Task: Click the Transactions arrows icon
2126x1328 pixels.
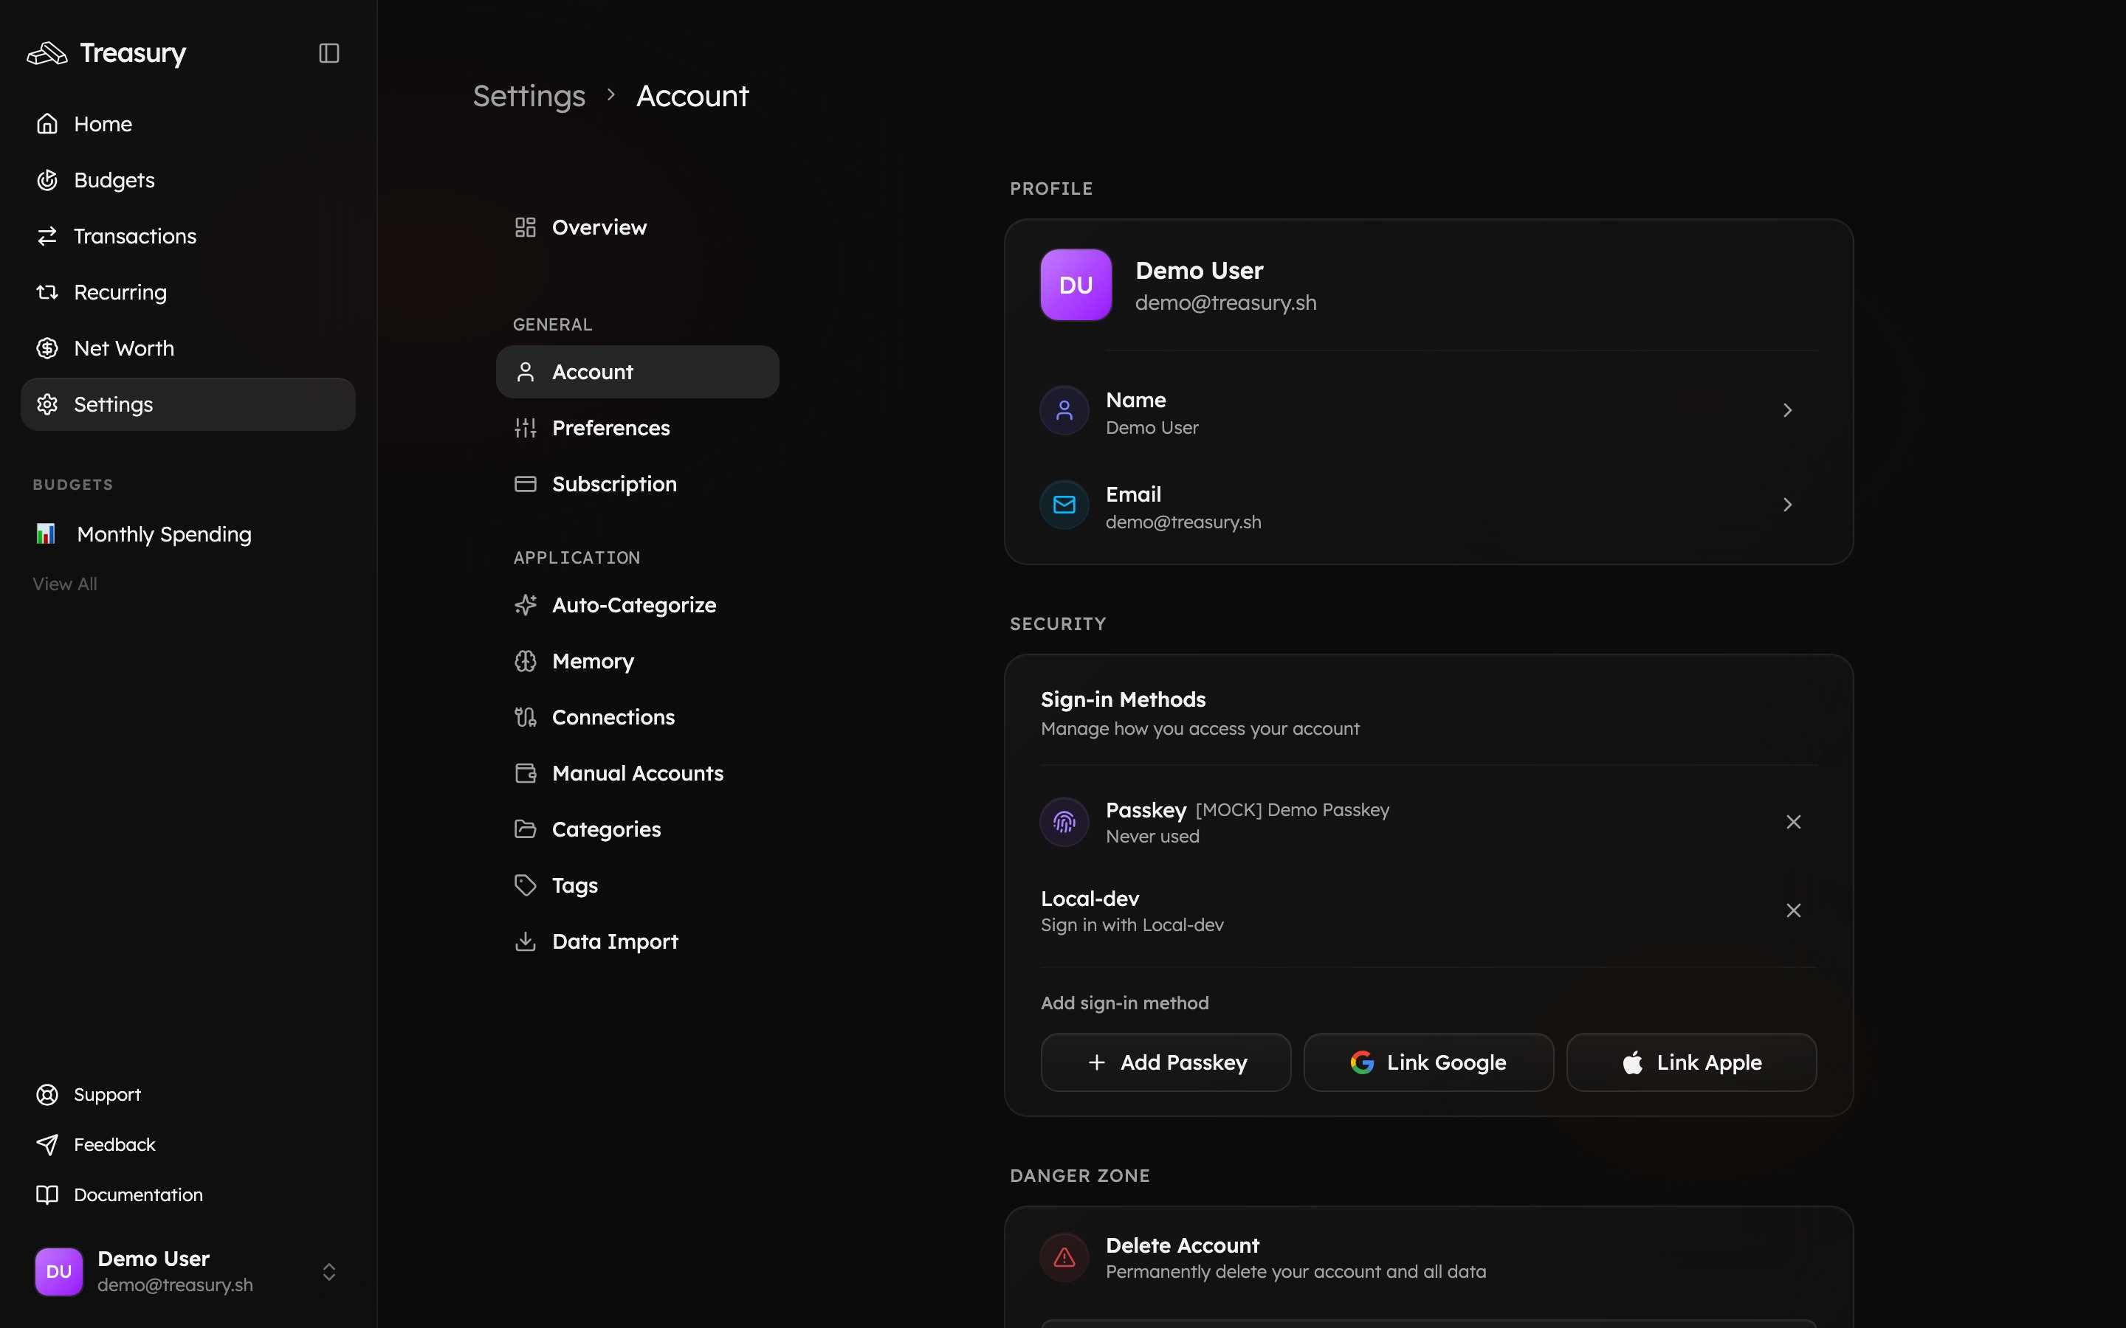Action: point(47,236)
